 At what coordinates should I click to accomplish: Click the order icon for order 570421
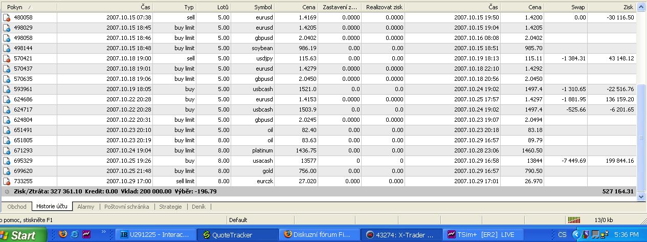tap(7, 58)
